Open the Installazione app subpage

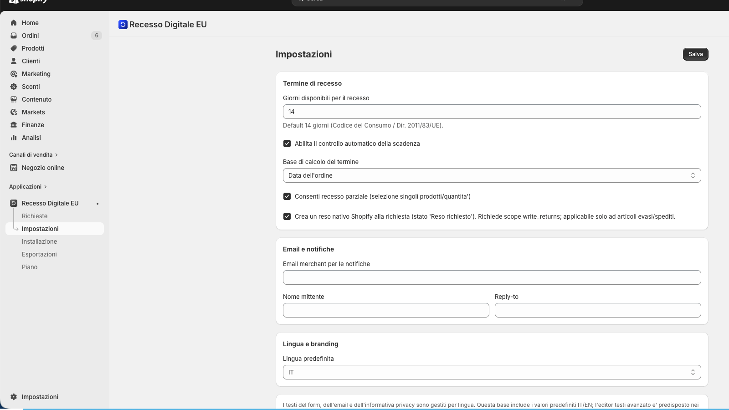coord(55,241)
